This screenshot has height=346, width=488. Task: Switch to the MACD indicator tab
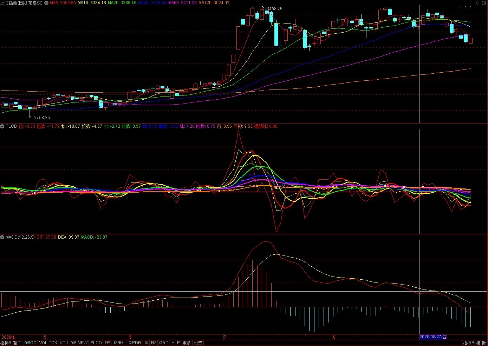31,343
